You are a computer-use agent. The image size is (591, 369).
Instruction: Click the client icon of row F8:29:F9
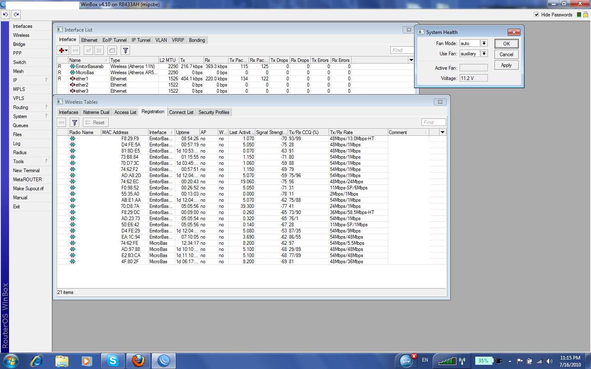point(73,139)
